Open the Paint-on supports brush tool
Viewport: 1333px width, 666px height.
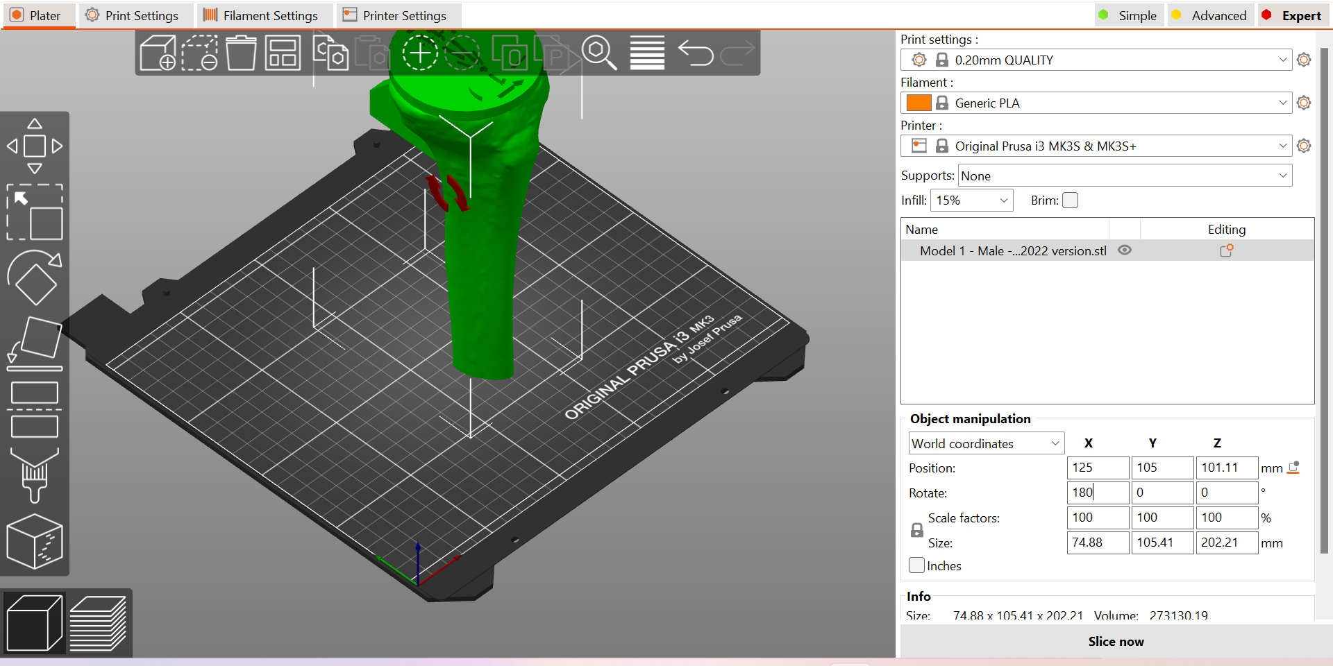(x=34, y=475)
